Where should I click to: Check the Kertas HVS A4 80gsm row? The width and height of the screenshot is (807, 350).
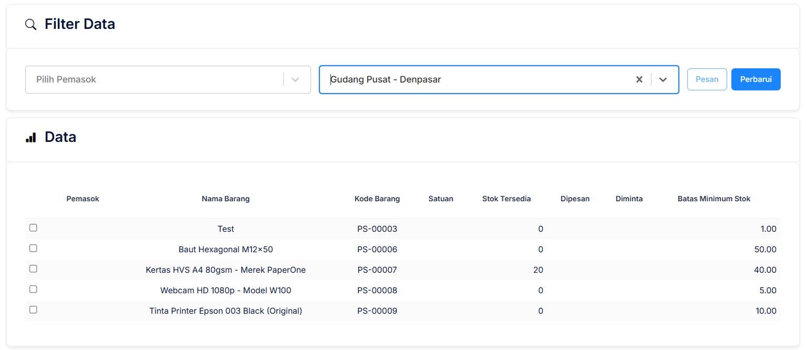[33, 269]
